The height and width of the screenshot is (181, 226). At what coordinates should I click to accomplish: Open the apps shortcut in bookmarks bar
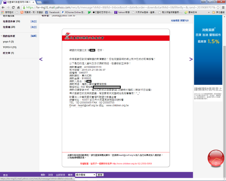pos(7,12)
